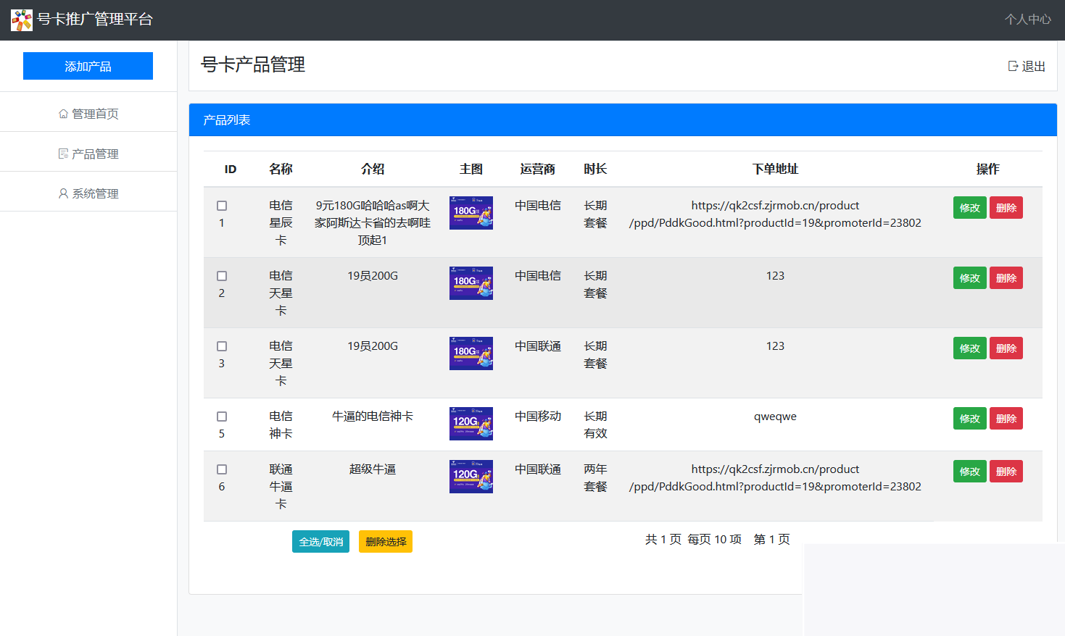Click the logout arrow icon next to 退出
This screenshot has height=636, width=1065.
[x=1013, y=65]
